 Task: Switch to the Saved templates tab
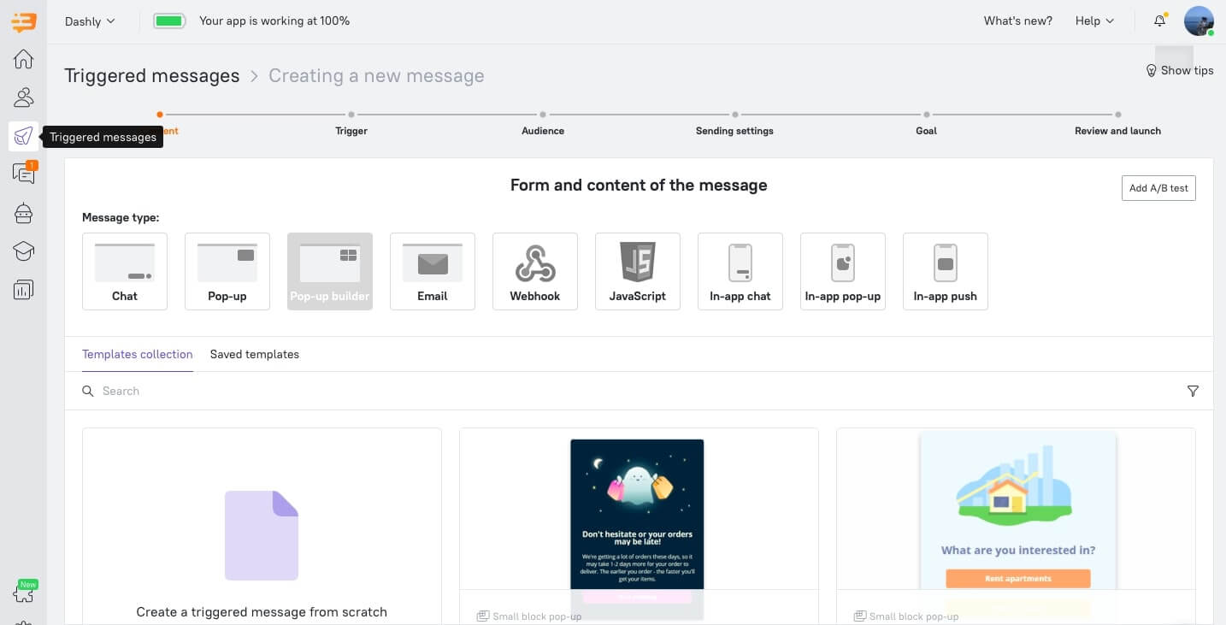click(255, 354)
